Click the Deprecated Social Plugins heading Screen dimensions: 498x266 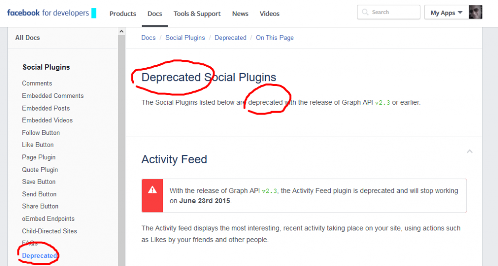[209, 77]
